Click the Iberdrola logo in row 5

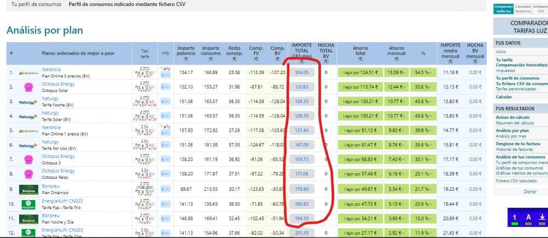point(28,131)
